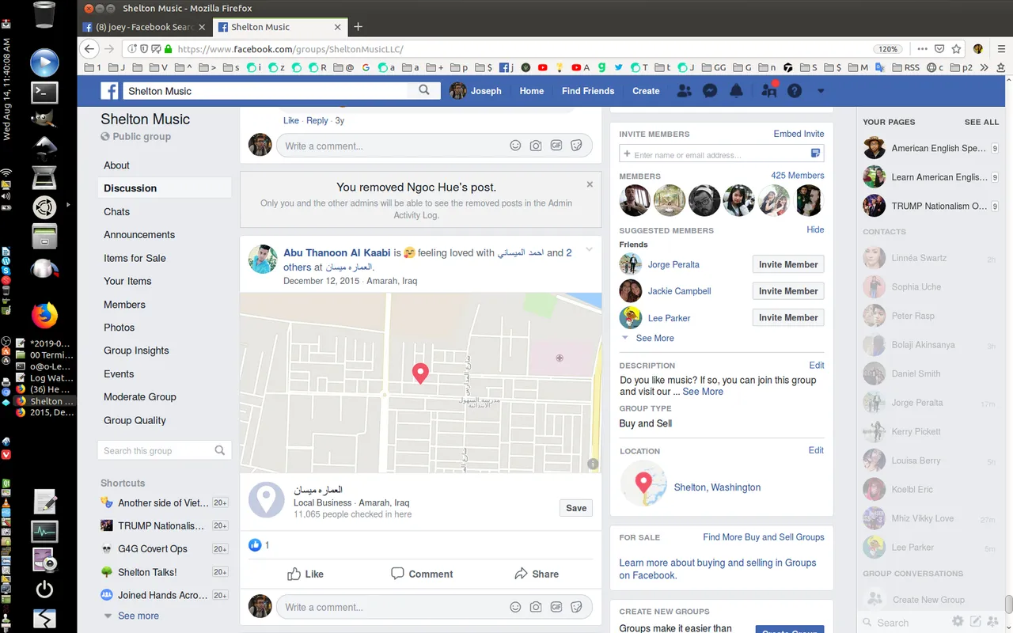Click the GIF icon in the lower comment box
The image size is (1013, 633).
pos(556,607)
